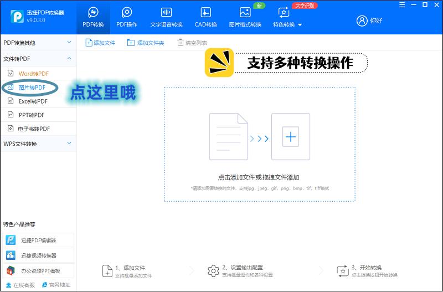Expand the WPS文件转换 section
Image resolution: width=443 pixels, height=292 pixels.
click(38, 144)
